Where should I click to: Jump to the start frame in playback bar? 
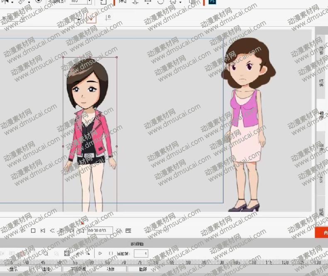43,231
